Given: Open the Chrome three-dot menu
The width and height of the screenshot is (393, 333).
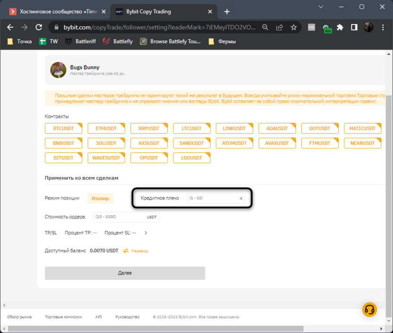Looking at the screenshot, I should 383,27.
